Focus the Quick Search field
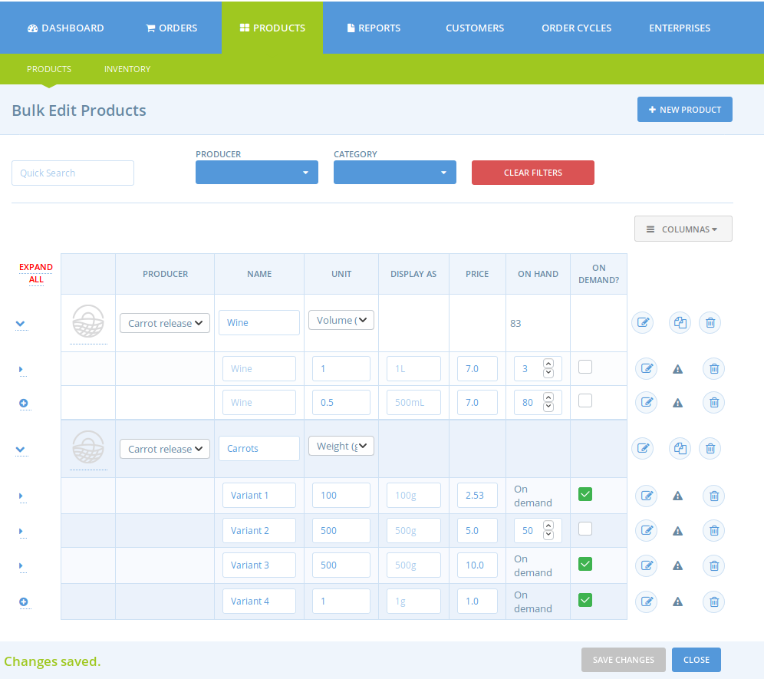Image resolution: width=764 pixels, height=679 pixels. pyautogui.click(x=73, y=173)
